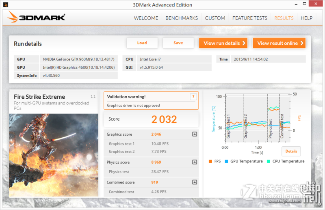The width and height of the screenshot is (325, 210).
Task: Collapse the Graphics score section
Action: point(195,134)
